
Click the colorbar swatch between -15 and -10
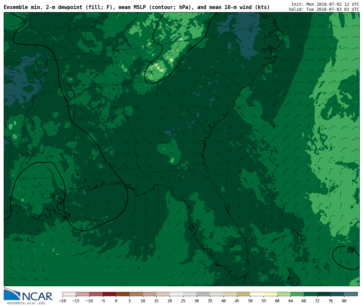(x=83, y=294)
